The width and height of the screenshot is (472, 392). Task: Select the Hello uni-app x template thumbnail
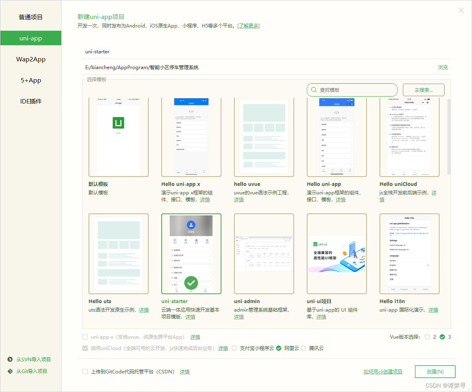(x=191, y=137)
